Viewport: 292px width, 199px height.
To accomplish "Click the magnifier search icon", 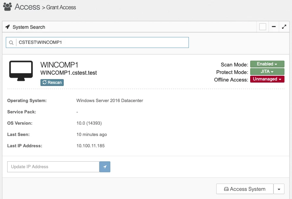I will pos(11,42).
